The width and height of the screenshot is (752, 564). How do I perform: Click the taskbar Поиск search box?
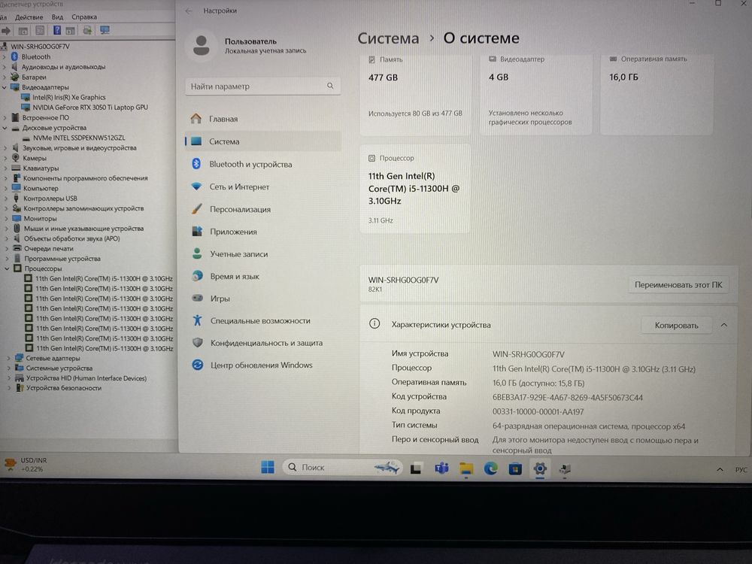343,467
